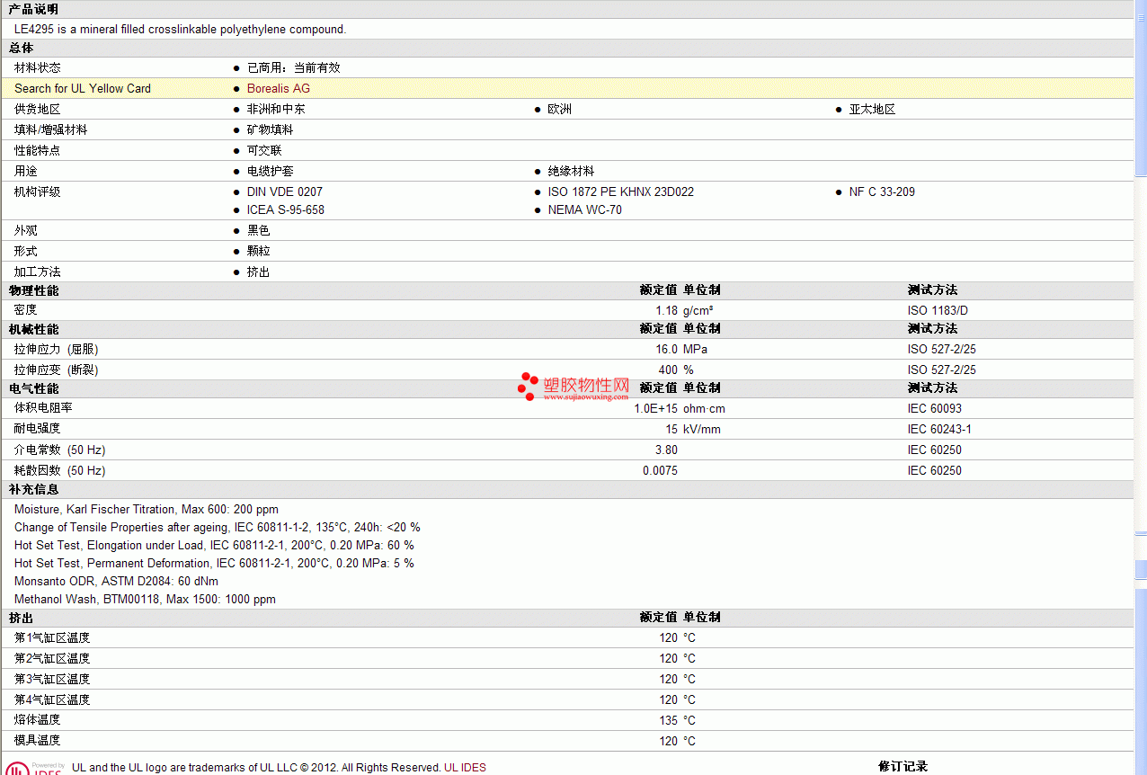Click the 补充信息 section header
Viewport: 1147px width, 775px height.
[33, 490]
